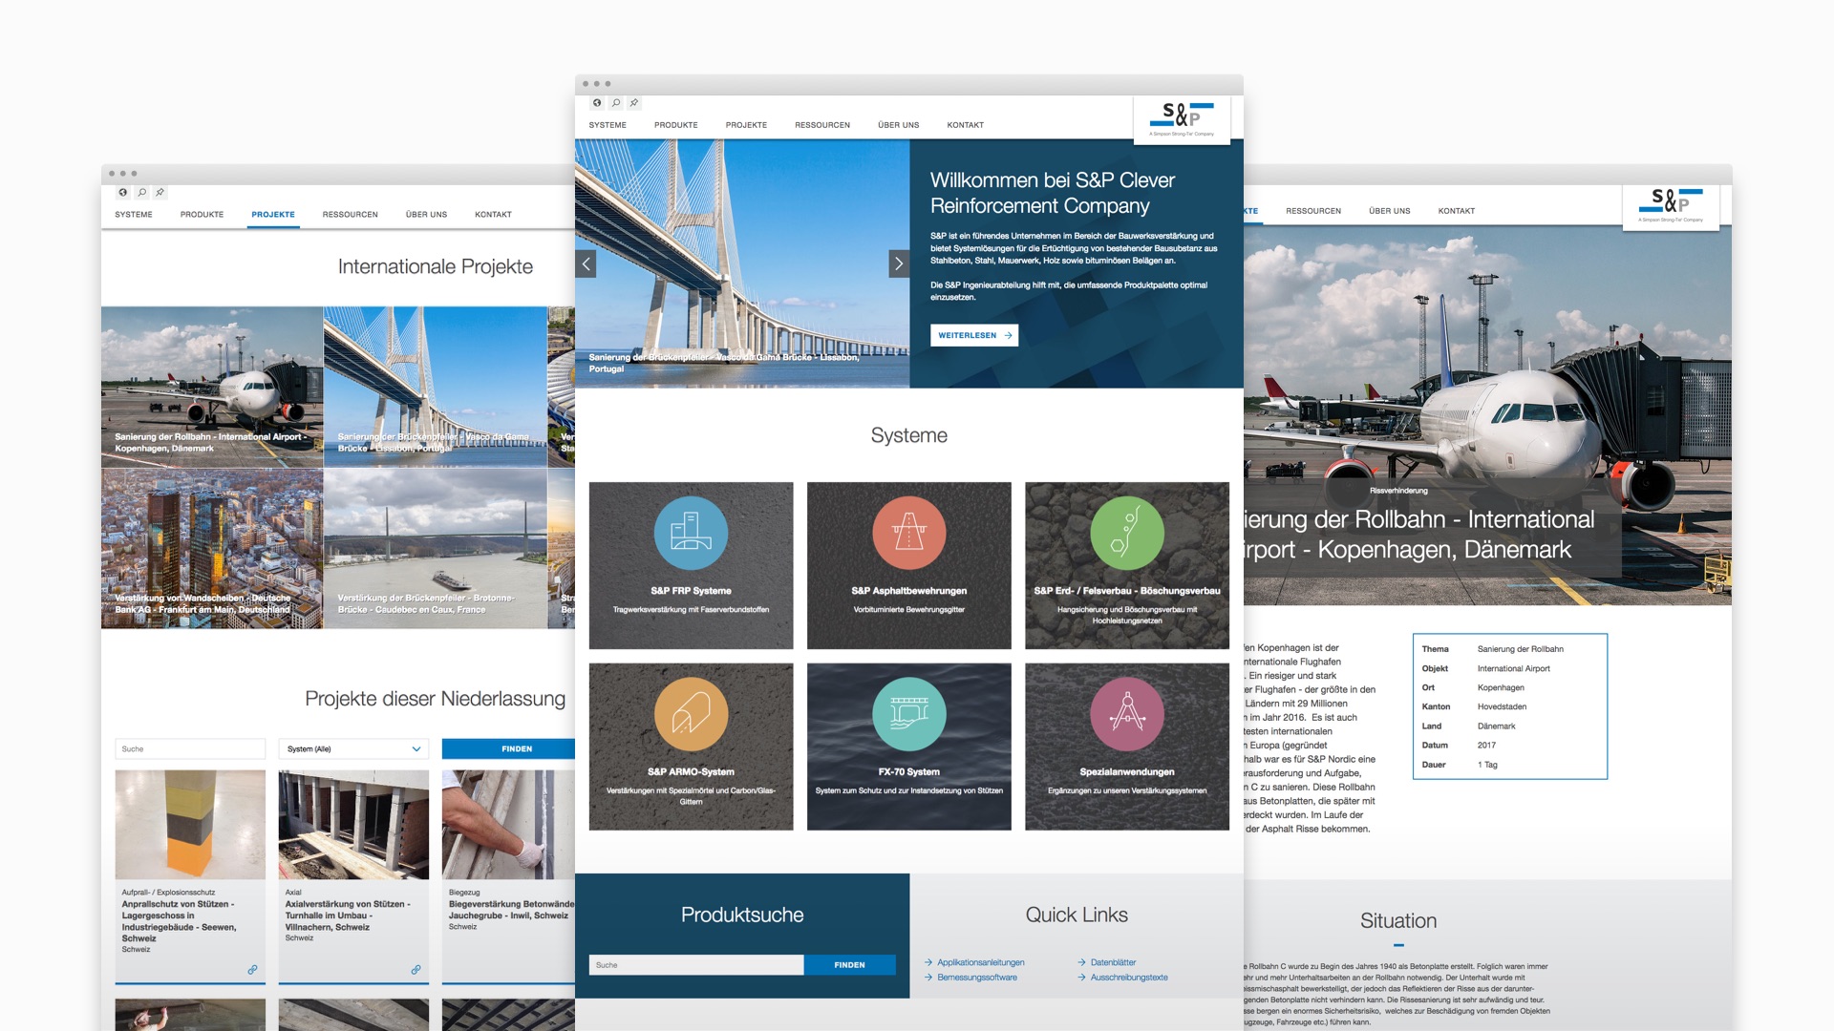Open Ausschreibungstexte quick link
Viewport: 1834px width, 1031px height.
click(1129, 978)
